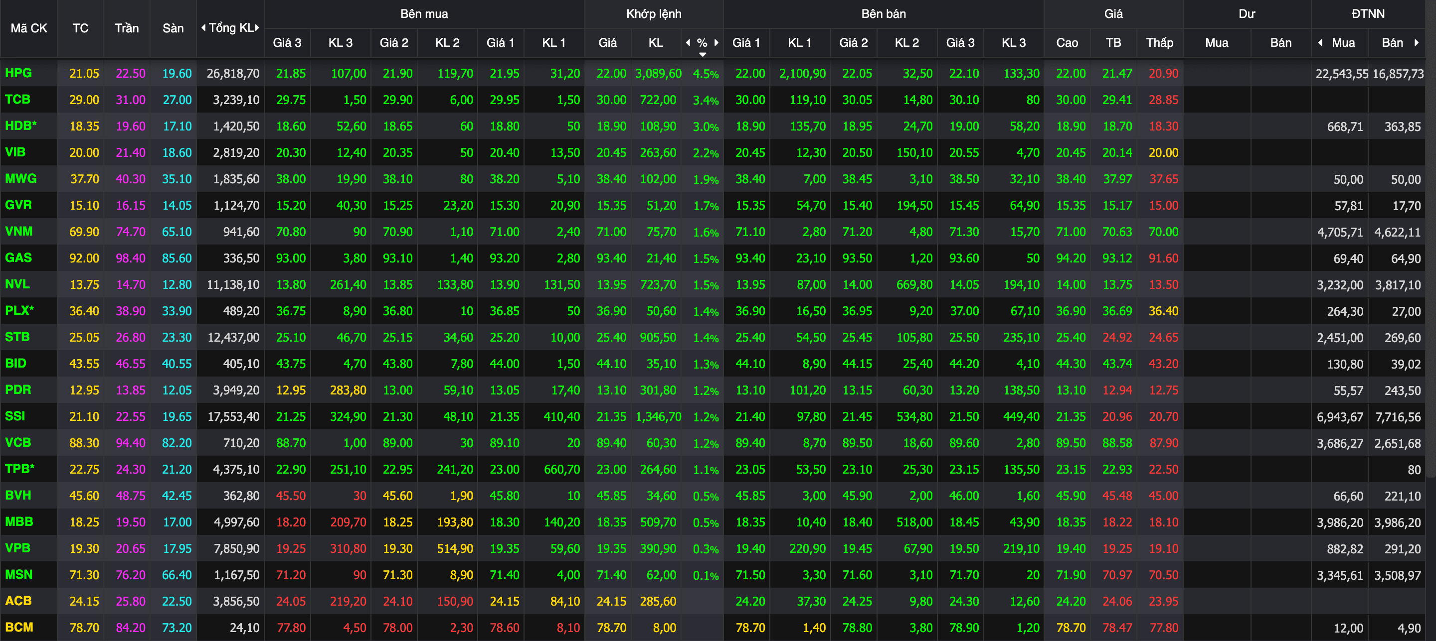The image size is (1436, 641).
Task: Open the PDR stock symbol
Action: pyautogui.click(x=18, y=390)
